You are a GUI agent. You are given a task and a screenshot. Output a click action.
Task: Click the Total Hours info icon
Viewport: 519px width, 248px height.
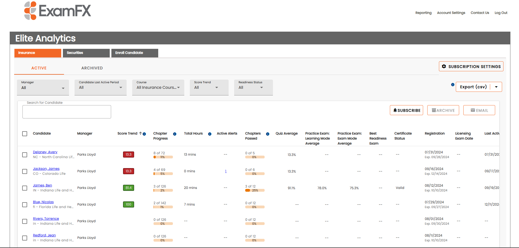210,134
